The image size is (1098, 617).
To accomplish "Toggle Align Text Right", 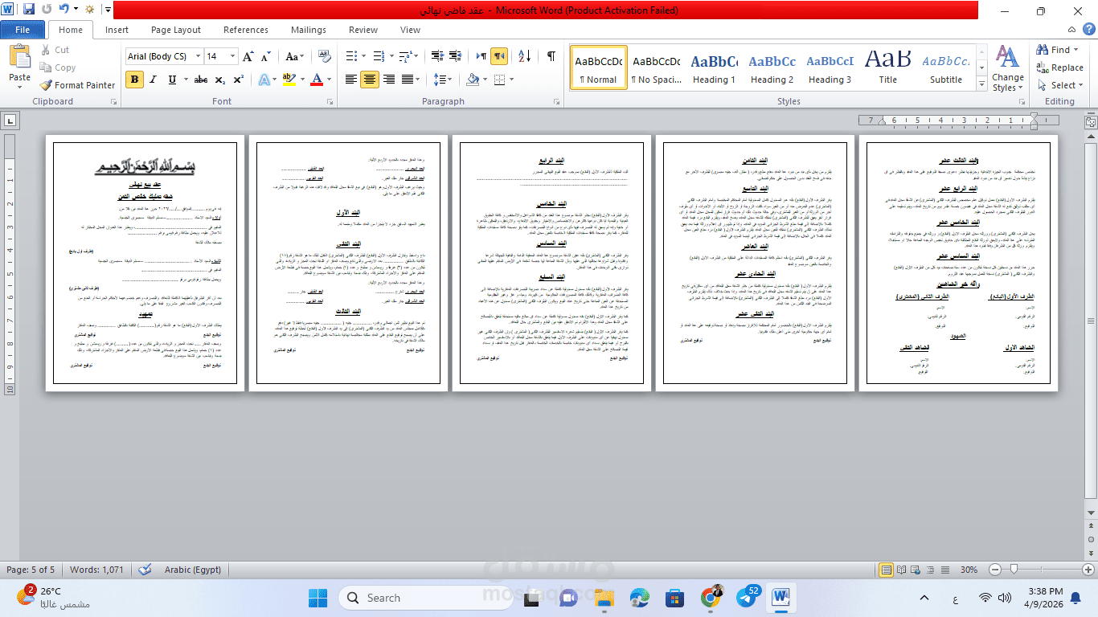I will 389,80.
